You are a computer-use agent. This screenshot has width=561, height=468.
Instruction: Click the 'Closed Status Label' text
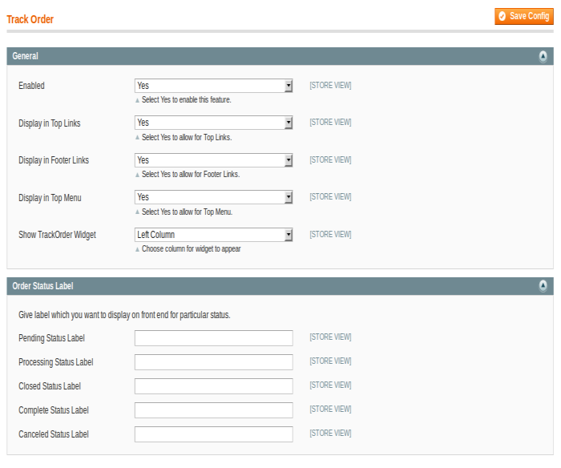50,386
